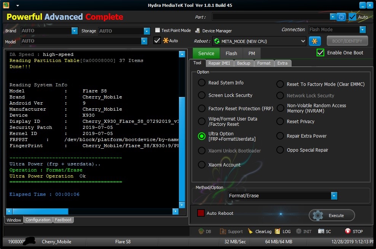Image resolution: width=376 pixels, height=249 pixels.
Task: Select Factory Reset Protection (FRP) option
Action: pos(202,108)
